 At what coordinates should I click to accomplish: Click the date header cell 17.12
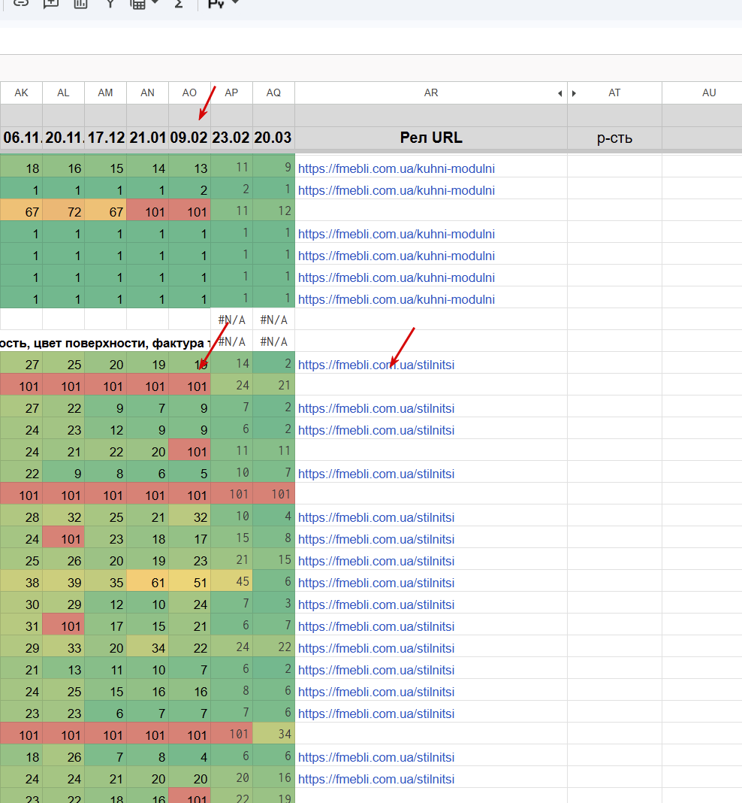coord(105,138)
